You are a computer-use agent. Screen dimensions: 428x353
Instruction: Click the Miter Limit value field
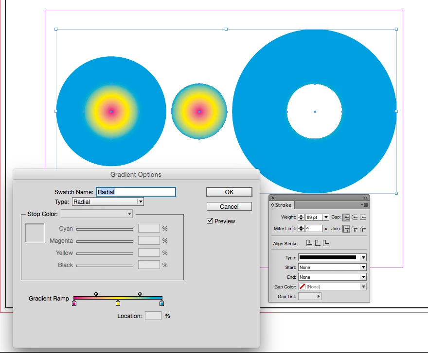(314, 228)
